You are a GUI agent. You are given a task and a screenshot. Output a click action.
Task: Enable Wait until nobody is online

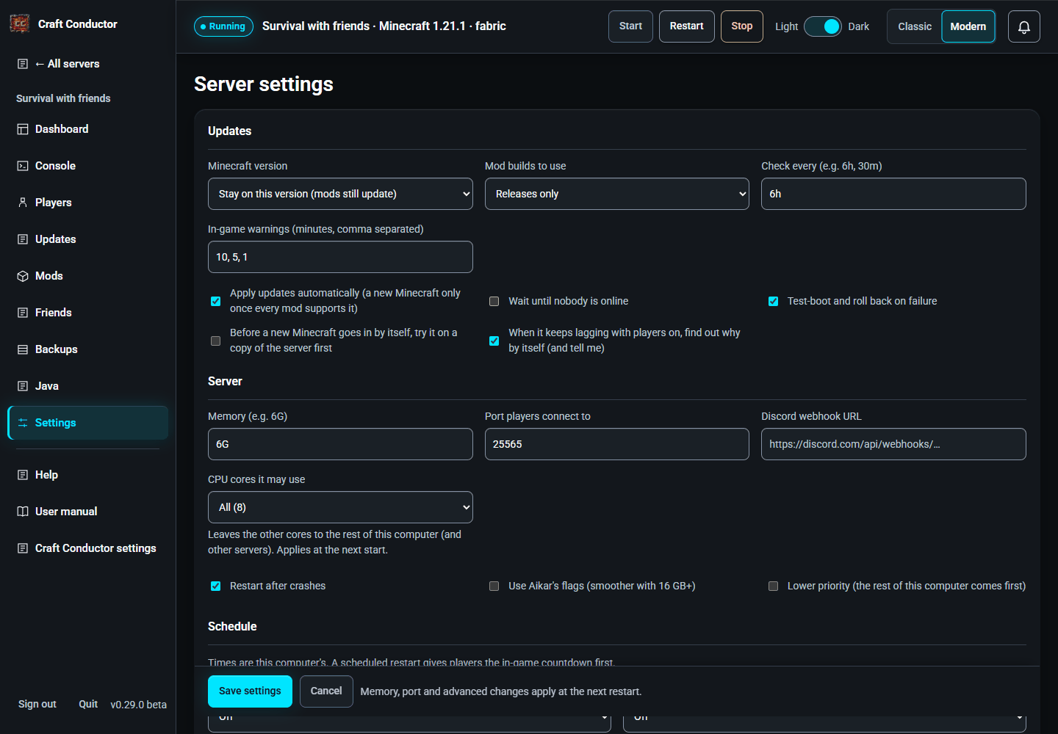tap(494, 301)
